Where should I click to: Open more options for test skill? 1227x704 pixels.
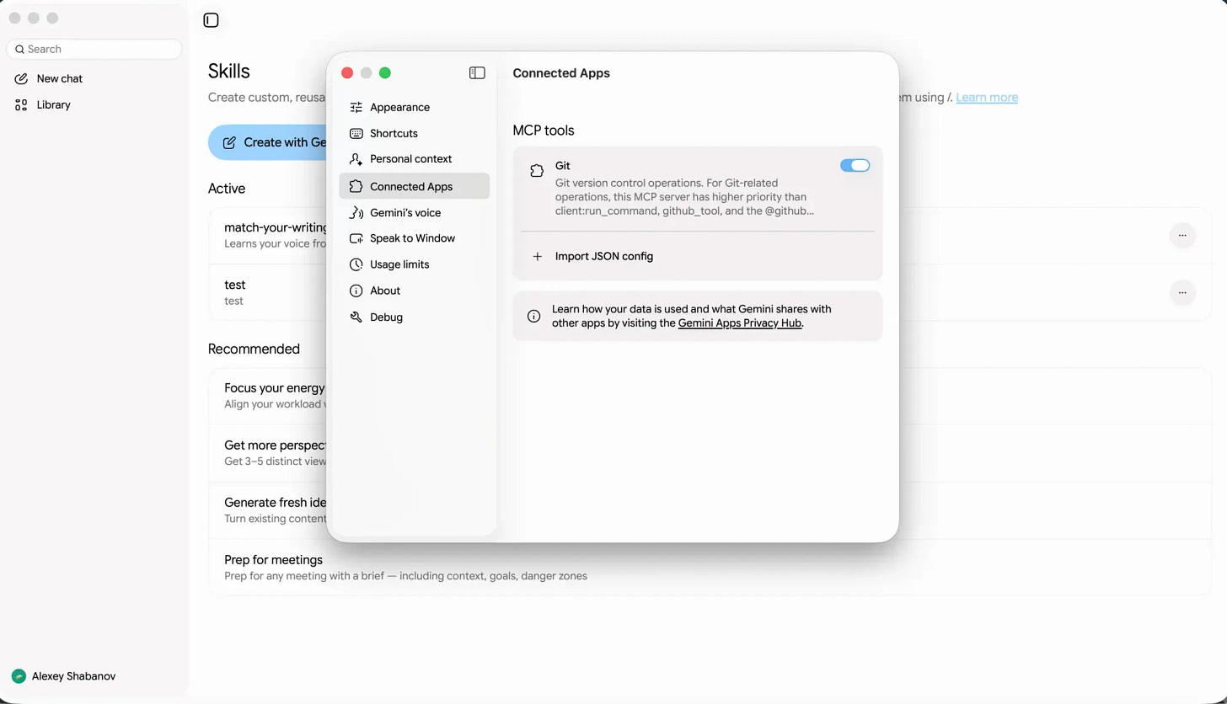(x=1182, y=292)
